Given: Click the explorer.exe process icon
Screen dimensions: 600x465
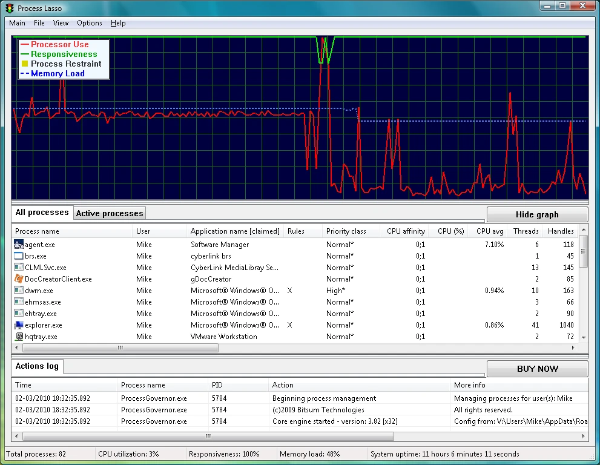Looking at the screenshot, I should (x=19, y=325).
